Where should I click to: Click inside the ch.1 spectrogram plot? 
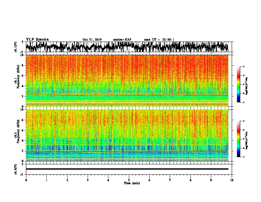[127, 81]
